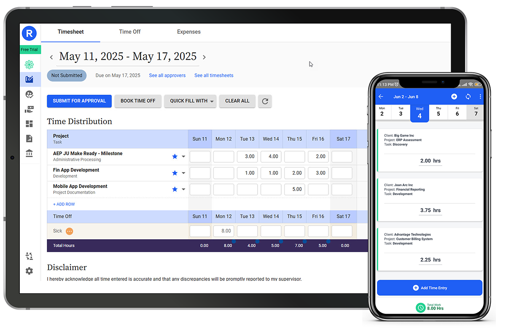Open the See all approvers link

pos(167,75)
